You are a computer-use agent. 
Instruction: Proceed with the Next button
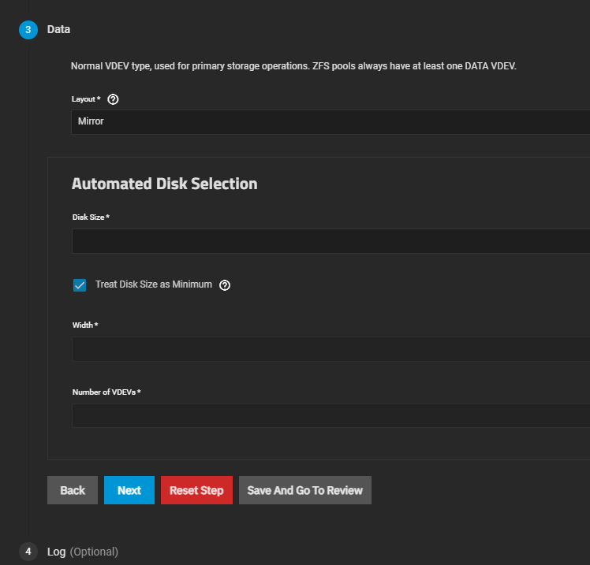[129, 490]
